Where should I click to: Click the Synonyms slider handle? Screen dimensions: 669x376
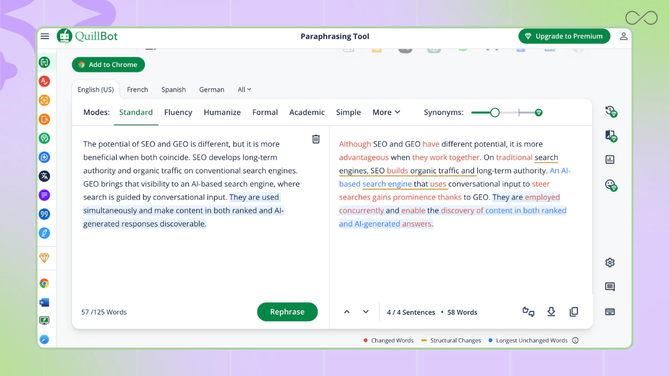(495, 113)
